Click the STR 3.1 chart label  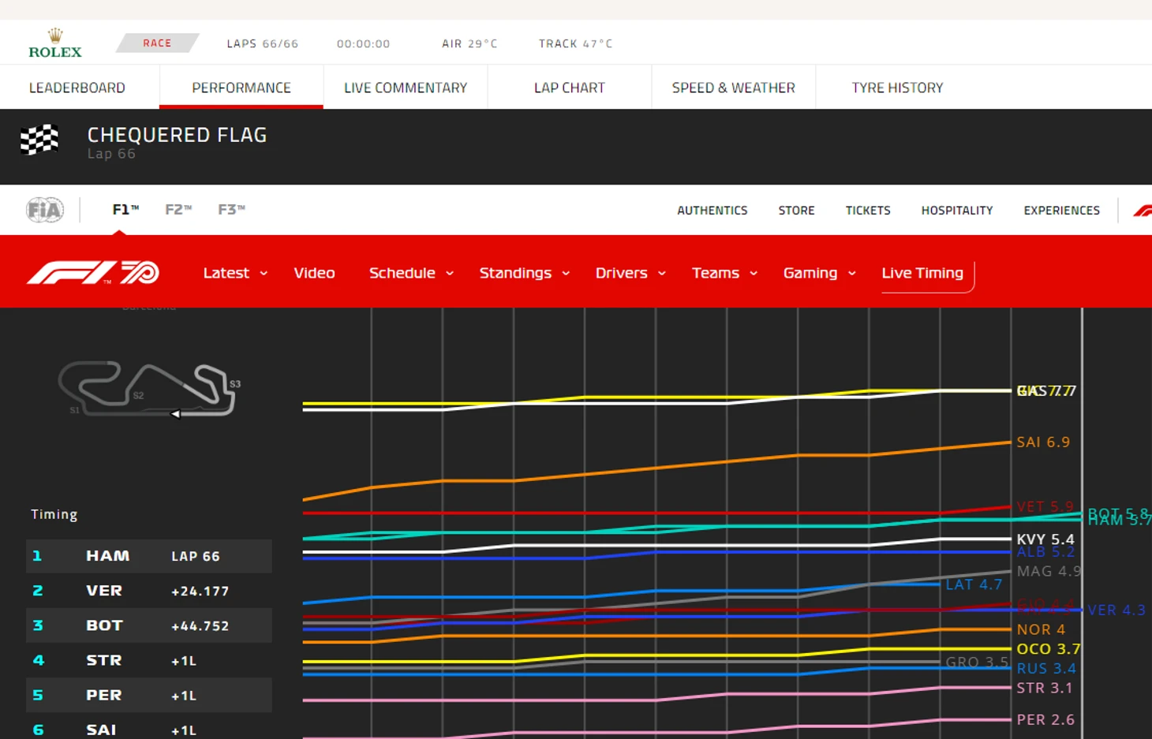[1045, 688]
